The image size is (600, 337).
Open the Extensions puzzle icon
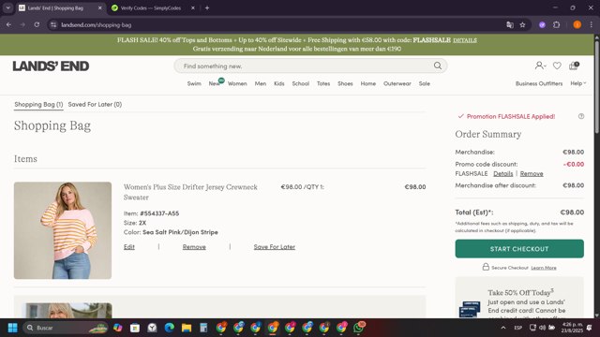556,25
